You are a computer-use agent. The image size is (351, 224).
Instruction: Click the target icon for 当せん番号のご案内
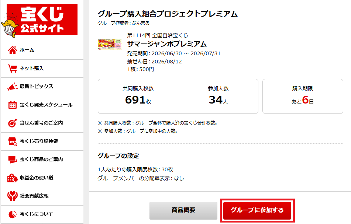[13, 123]
